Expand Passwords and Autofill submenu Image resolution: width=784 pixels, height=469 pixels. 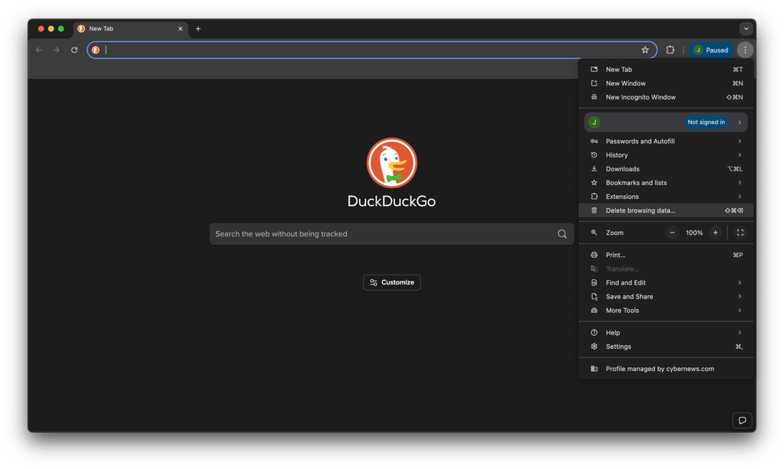pyautogui.click(x=666, y=142)
